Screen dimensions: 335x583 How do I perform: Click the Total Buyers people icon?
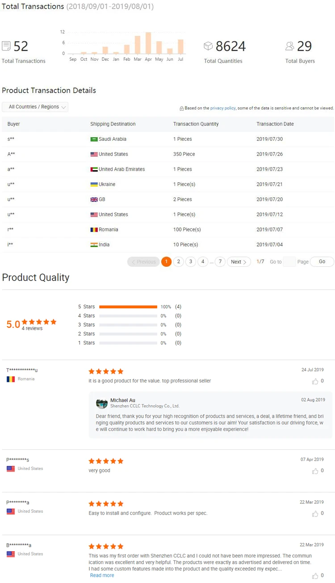tap(290, 46)
